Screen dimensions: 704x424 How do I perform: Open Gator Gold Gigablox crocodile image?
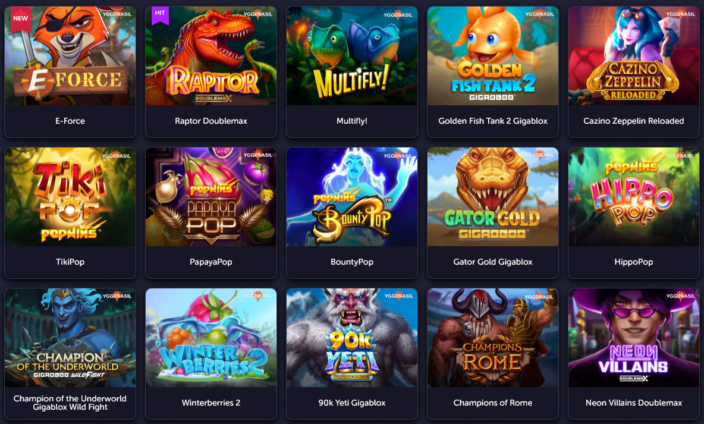click(x=493, y=197)
